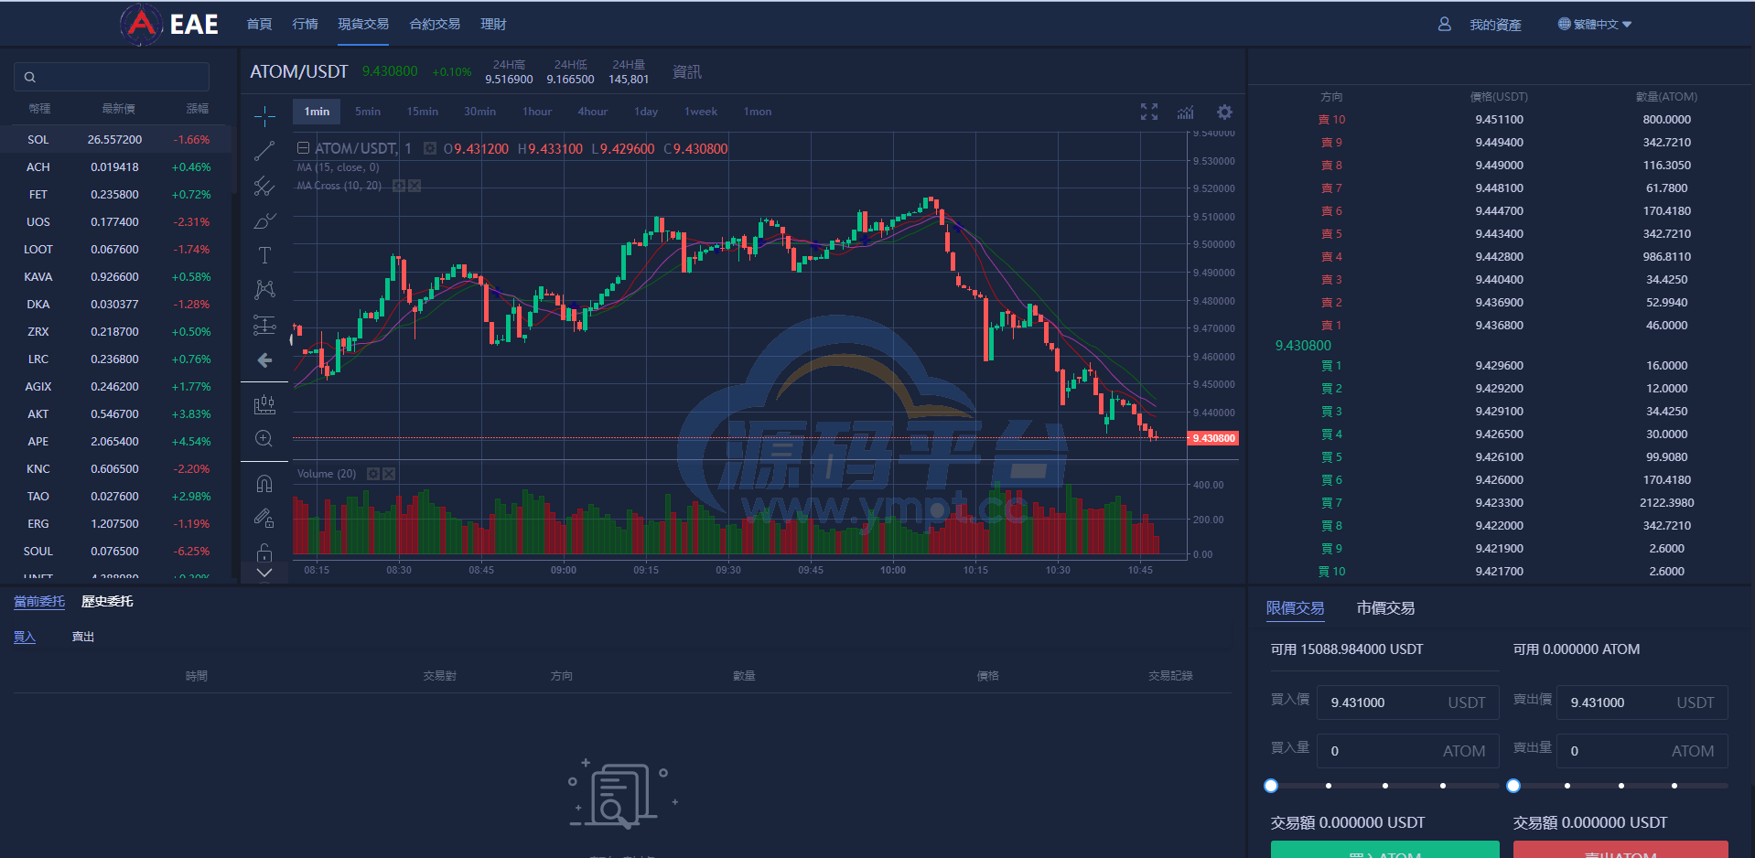Open the 繁體中文 language dropdown
Image resolution: width=1755 pixels, height=858 pixels.
pyautogui.click(x=1595, y=24)
